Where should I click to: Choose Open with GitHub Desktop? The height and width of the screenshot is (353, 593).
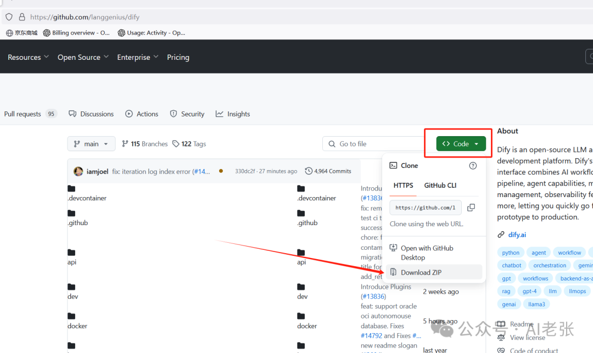tap(434, 253)
